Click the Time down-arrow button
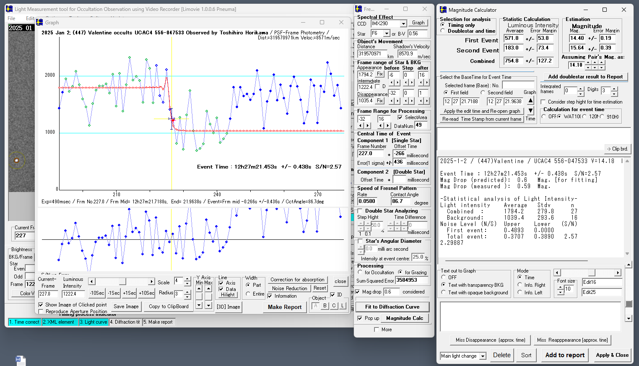The width and height of the screenshot is (639, 366). [530, 111]
